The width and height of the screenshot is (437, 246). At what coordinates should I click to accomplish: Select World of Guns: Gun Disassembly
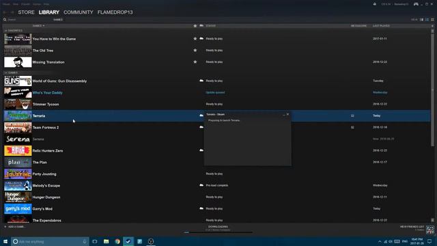coord(59,81)
